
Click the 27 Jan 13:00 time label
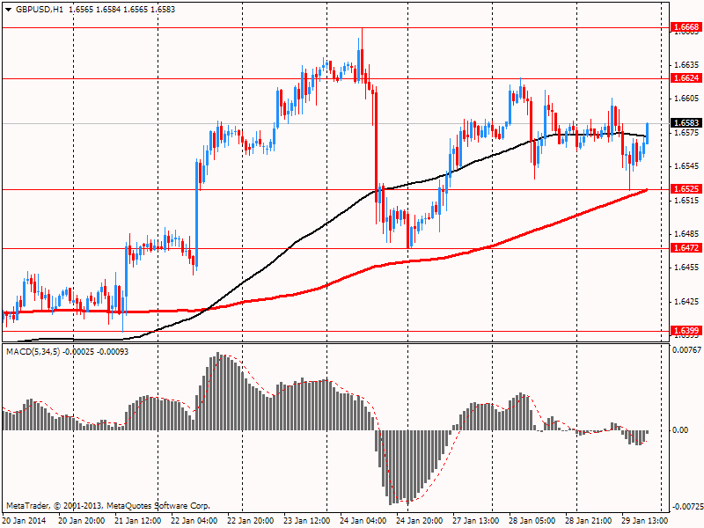pyautogui.click(x=476, y=521)
